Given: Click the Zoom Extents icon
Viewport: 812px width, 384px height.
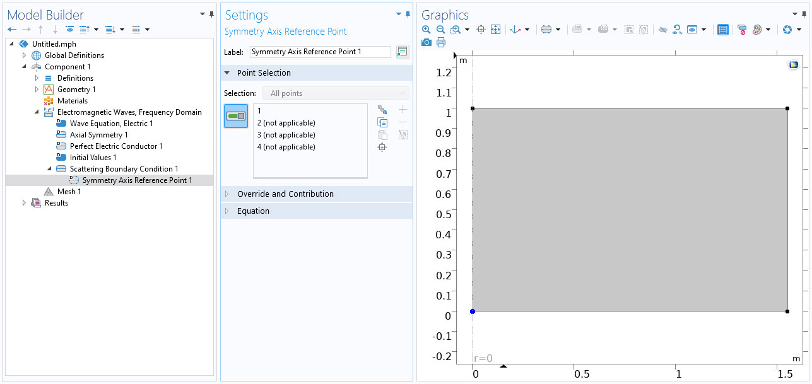Looking at the screenshot, I should [x=495, y=30].
